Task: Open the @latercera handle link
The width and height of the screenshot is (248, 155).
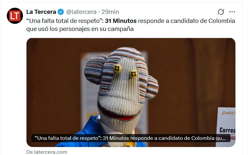Action: [x=81, y=12]
